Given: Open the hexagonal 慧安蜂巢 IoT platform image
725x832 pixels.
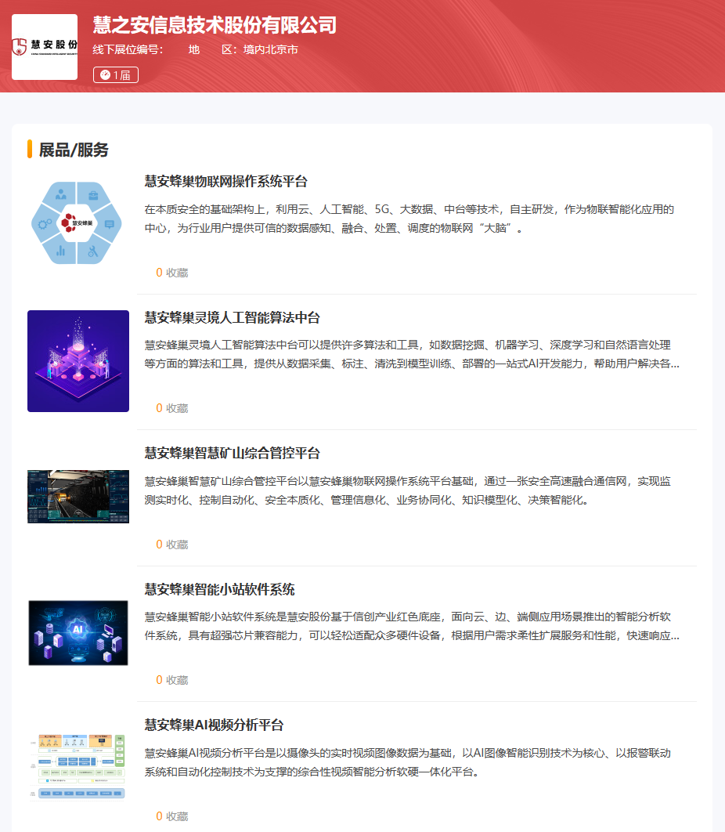Looking at the screenshot, I should click(x=78, y=224).
